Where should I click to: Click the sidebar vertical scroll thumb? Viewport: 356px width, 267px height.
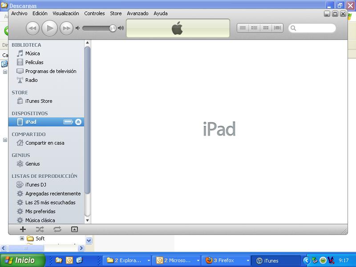[87, 120]
